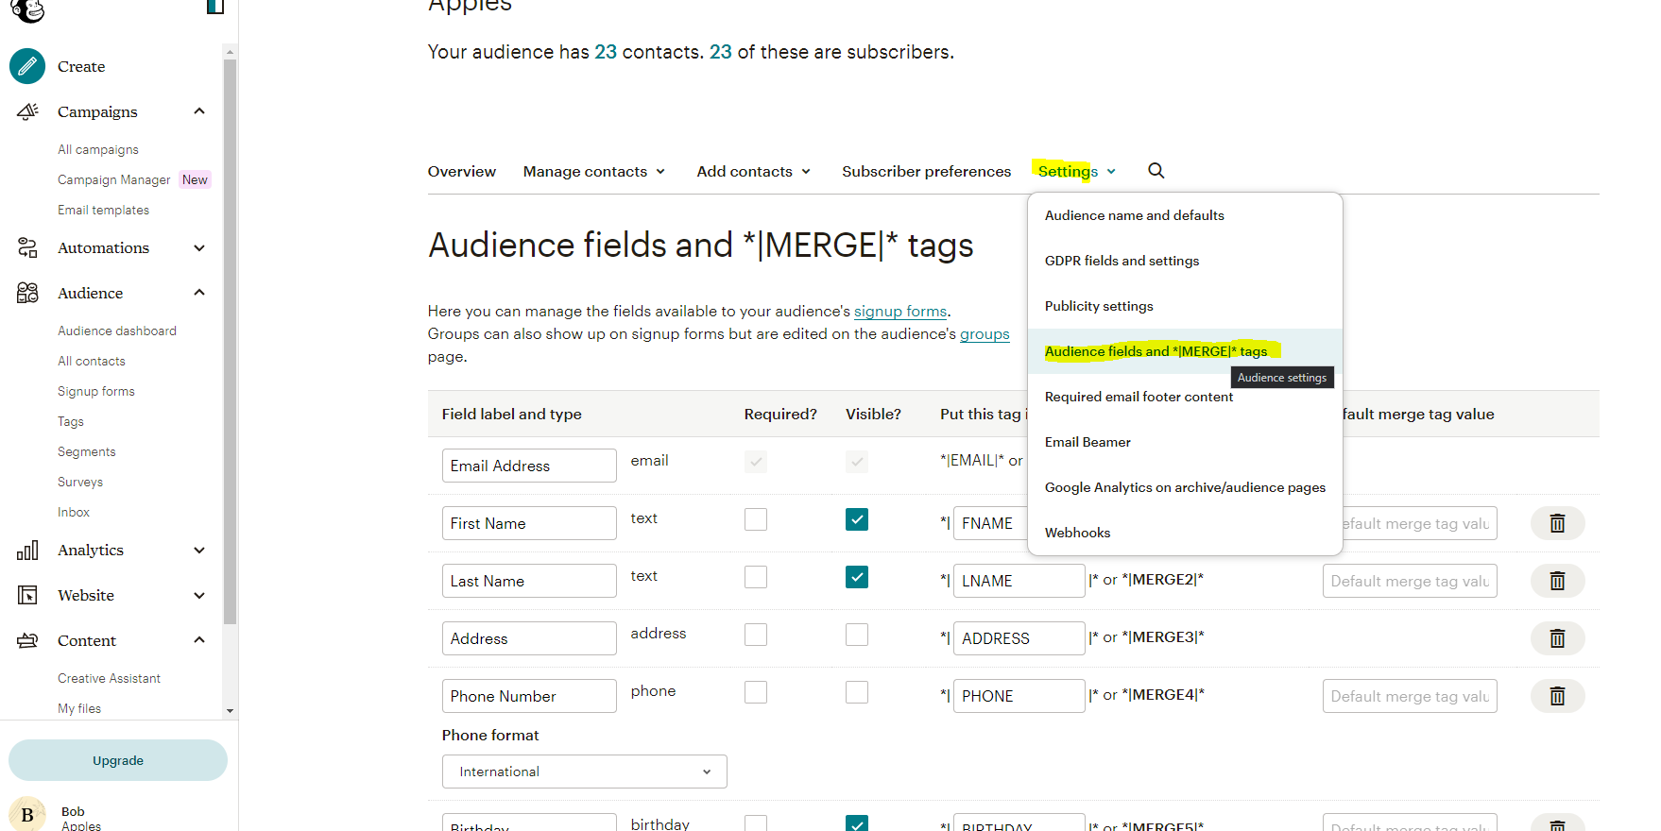Open Creative Assistant in sidebar
This screenshot has height=831, width=1661.
coord(109,678)
